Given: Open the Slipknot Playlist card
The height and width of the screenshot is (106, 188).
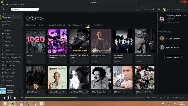Looking at the screenshot, I should tap(36, 80).
